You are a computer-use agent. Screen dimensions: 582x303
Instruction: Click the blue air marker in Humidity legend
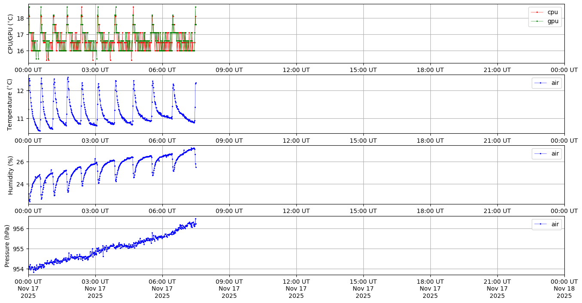point(540,153)
